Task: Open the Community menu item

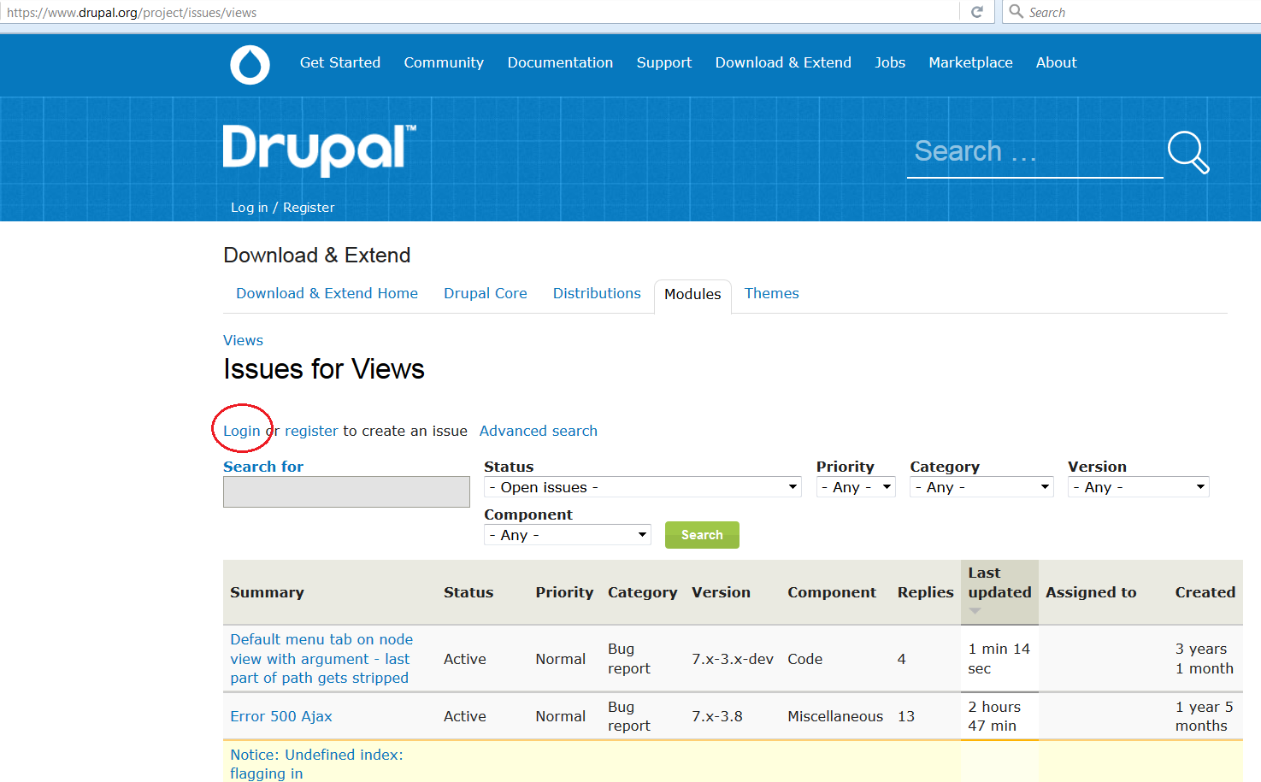Action: (444, 62)
